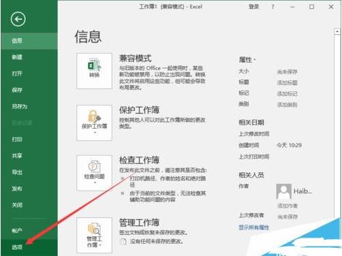Image resolution: width=342 pixels, height=256 pixels.
Task: Click 添加标记 to add a tag
Action: (287, 93)
